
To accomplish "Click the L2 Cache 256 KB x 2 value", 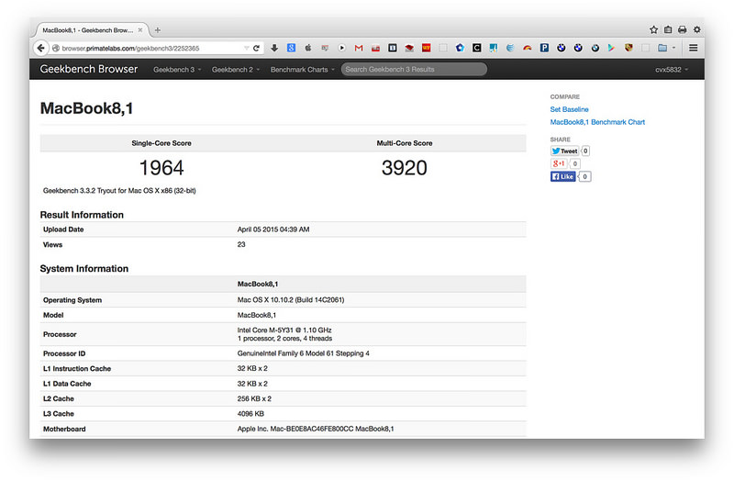I will (x=254, y=398).
